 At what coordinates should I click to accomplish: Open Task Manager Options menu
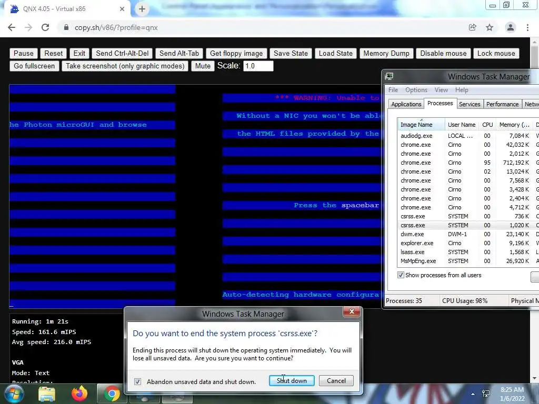pos(416,90)
